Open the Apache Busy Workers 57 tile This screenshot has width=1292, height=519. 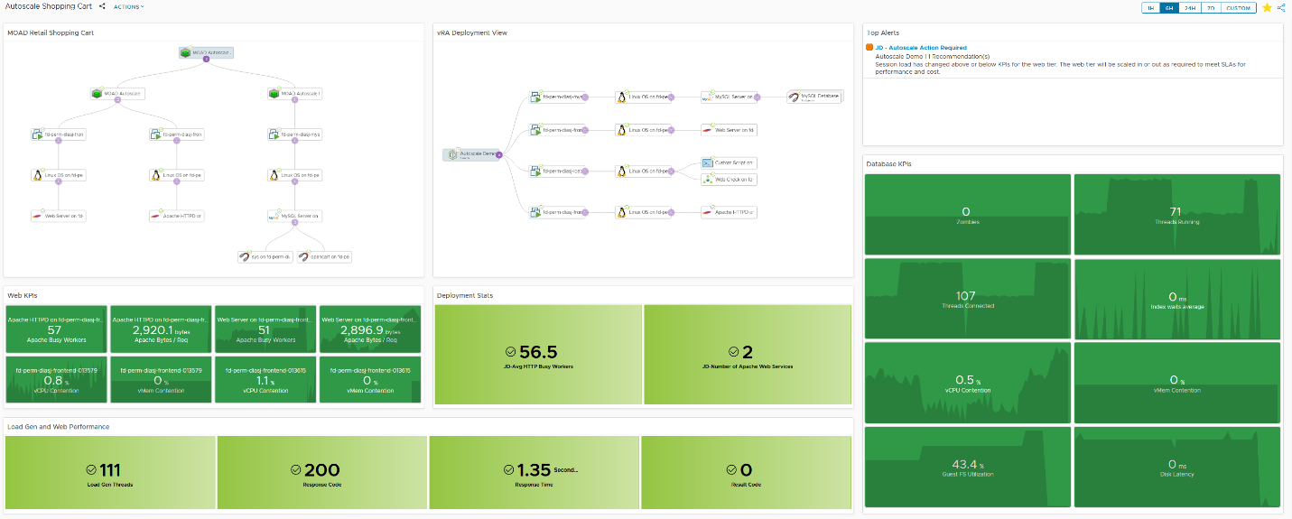(x=55, y=329)
